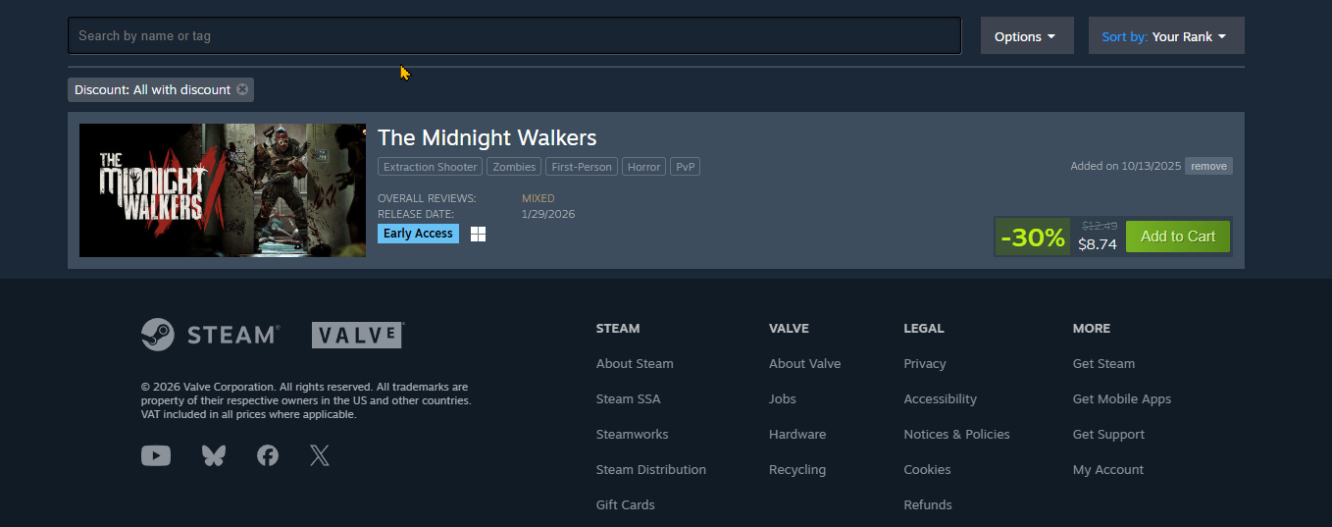Screen dimensions: 1332x527
Task: Open the Steamworks footer link
Action: 632,434
